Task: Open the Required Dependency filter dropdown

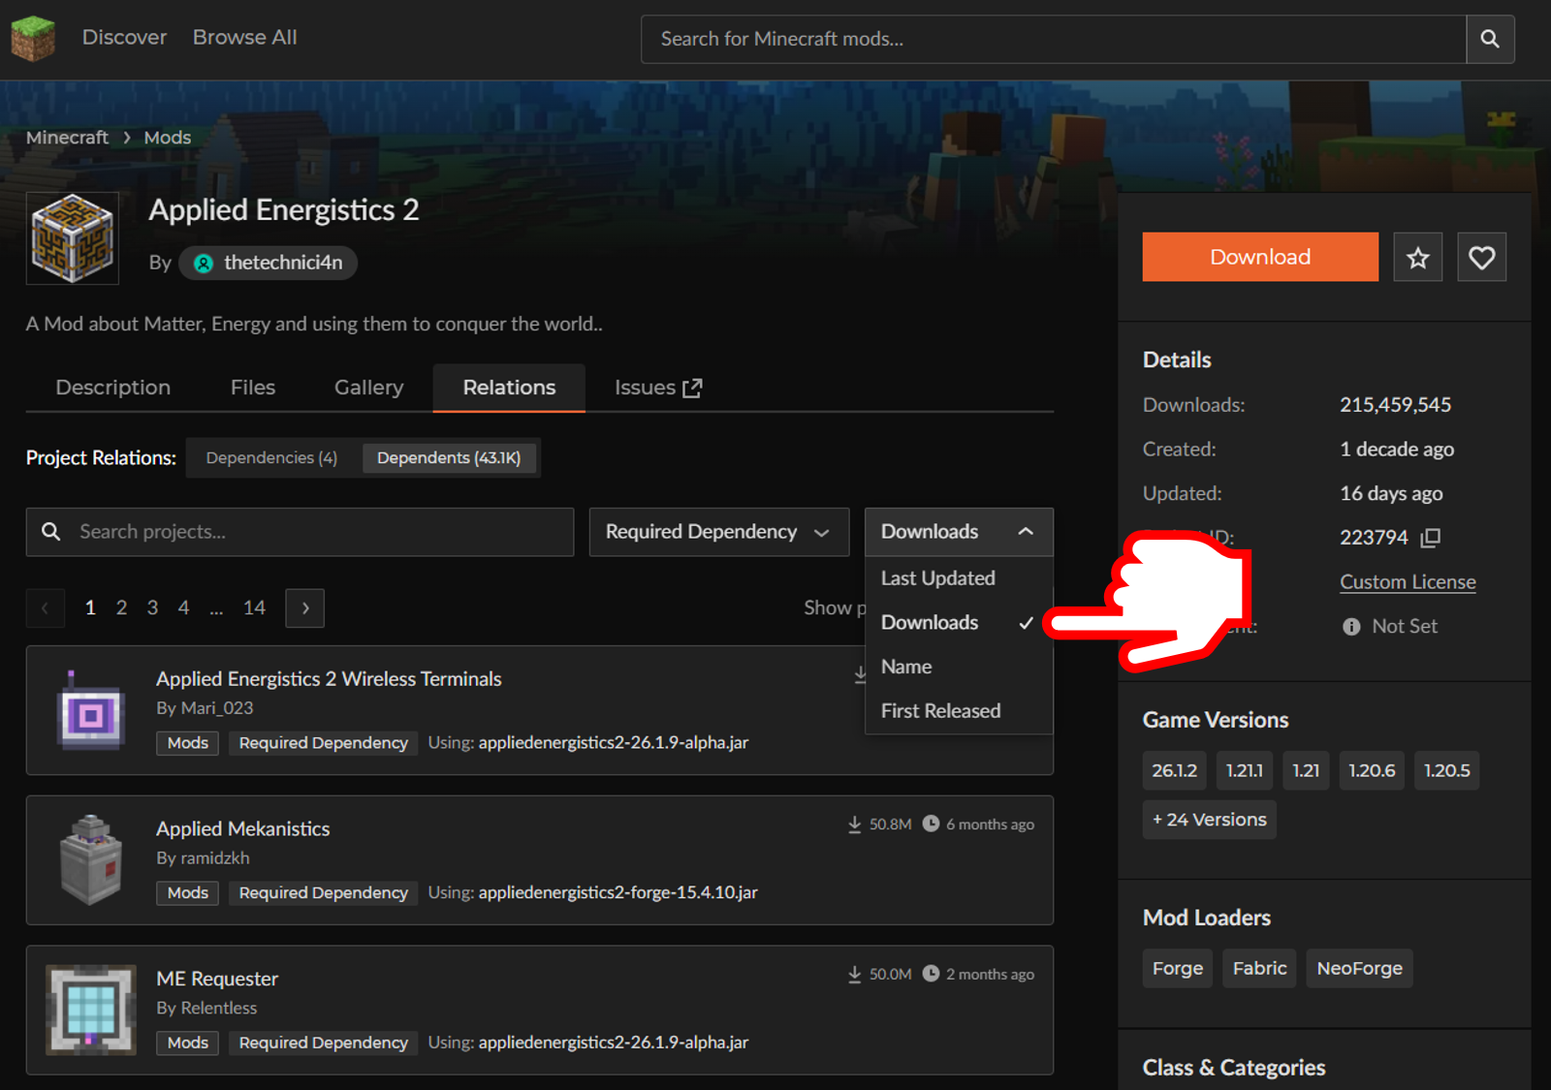Action: pyautogui.click(x=719, y=532)
